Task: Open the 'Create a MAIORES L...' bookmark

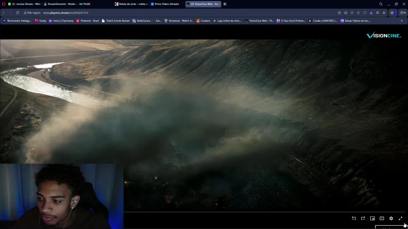Action: (323, 21)
